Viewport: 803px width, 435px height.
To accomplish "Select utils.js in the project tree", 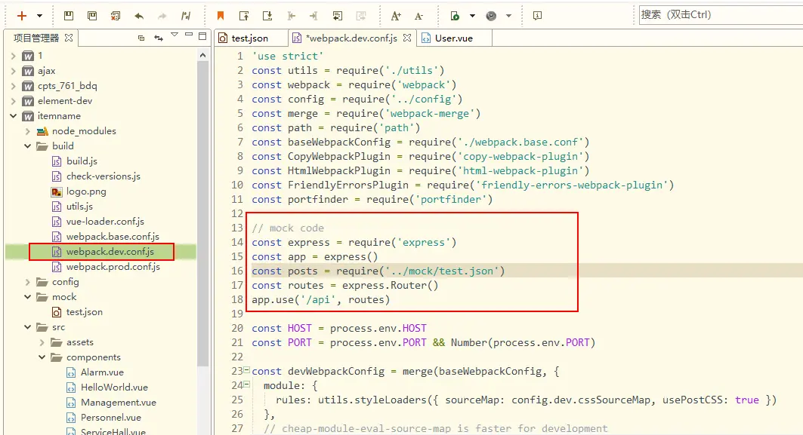I will 79,207.
